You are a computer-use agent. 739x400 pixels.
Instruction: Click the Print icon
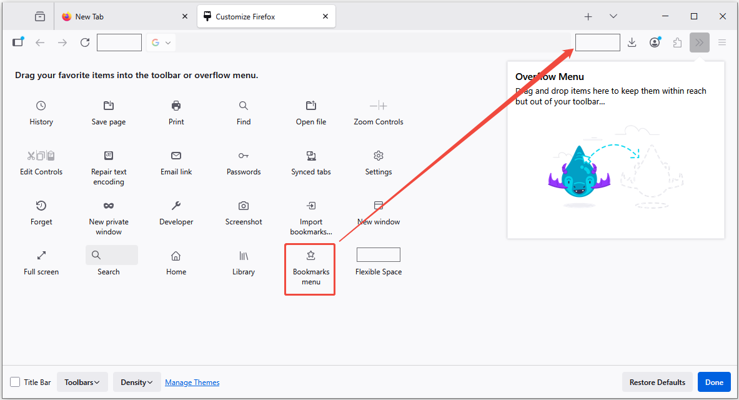point(176,106)
